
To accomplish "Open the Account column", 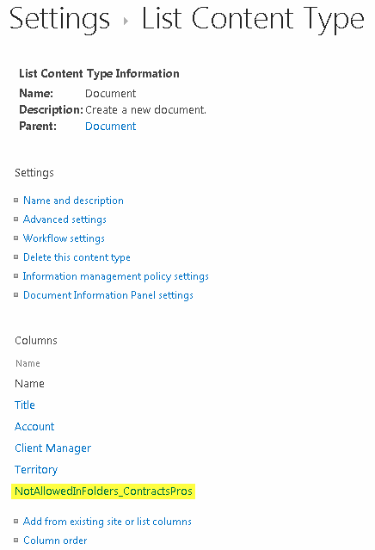I will 34,427.
